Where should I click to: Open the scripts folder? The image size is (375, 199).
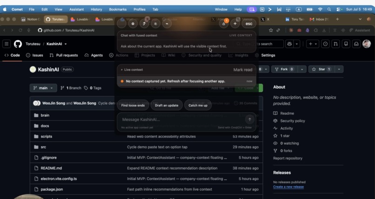47,136
